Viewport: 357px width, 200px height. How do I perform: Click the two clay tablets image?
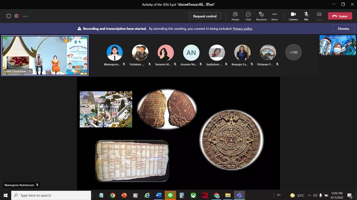167,109
